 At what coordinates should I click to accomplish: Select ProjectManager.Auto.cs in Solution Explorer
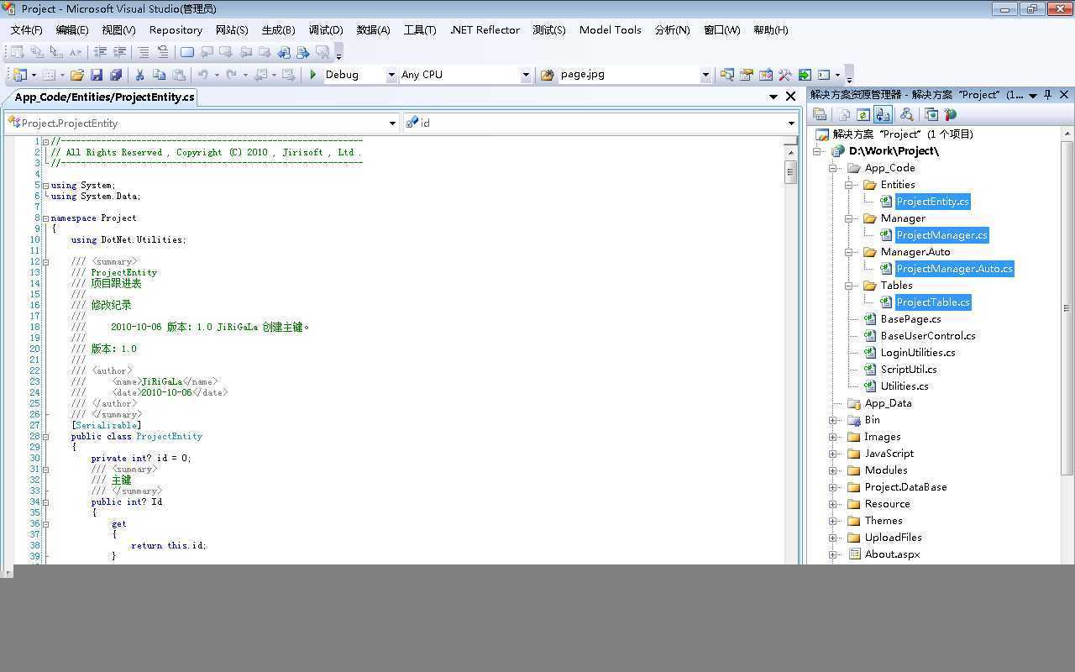coord(954,269)
